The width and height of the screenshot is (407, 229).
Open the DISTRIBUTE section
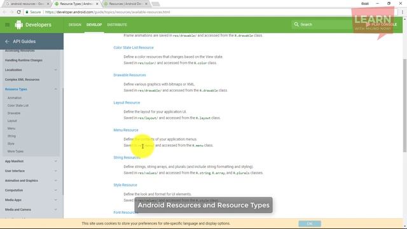(x=117, y=25)
